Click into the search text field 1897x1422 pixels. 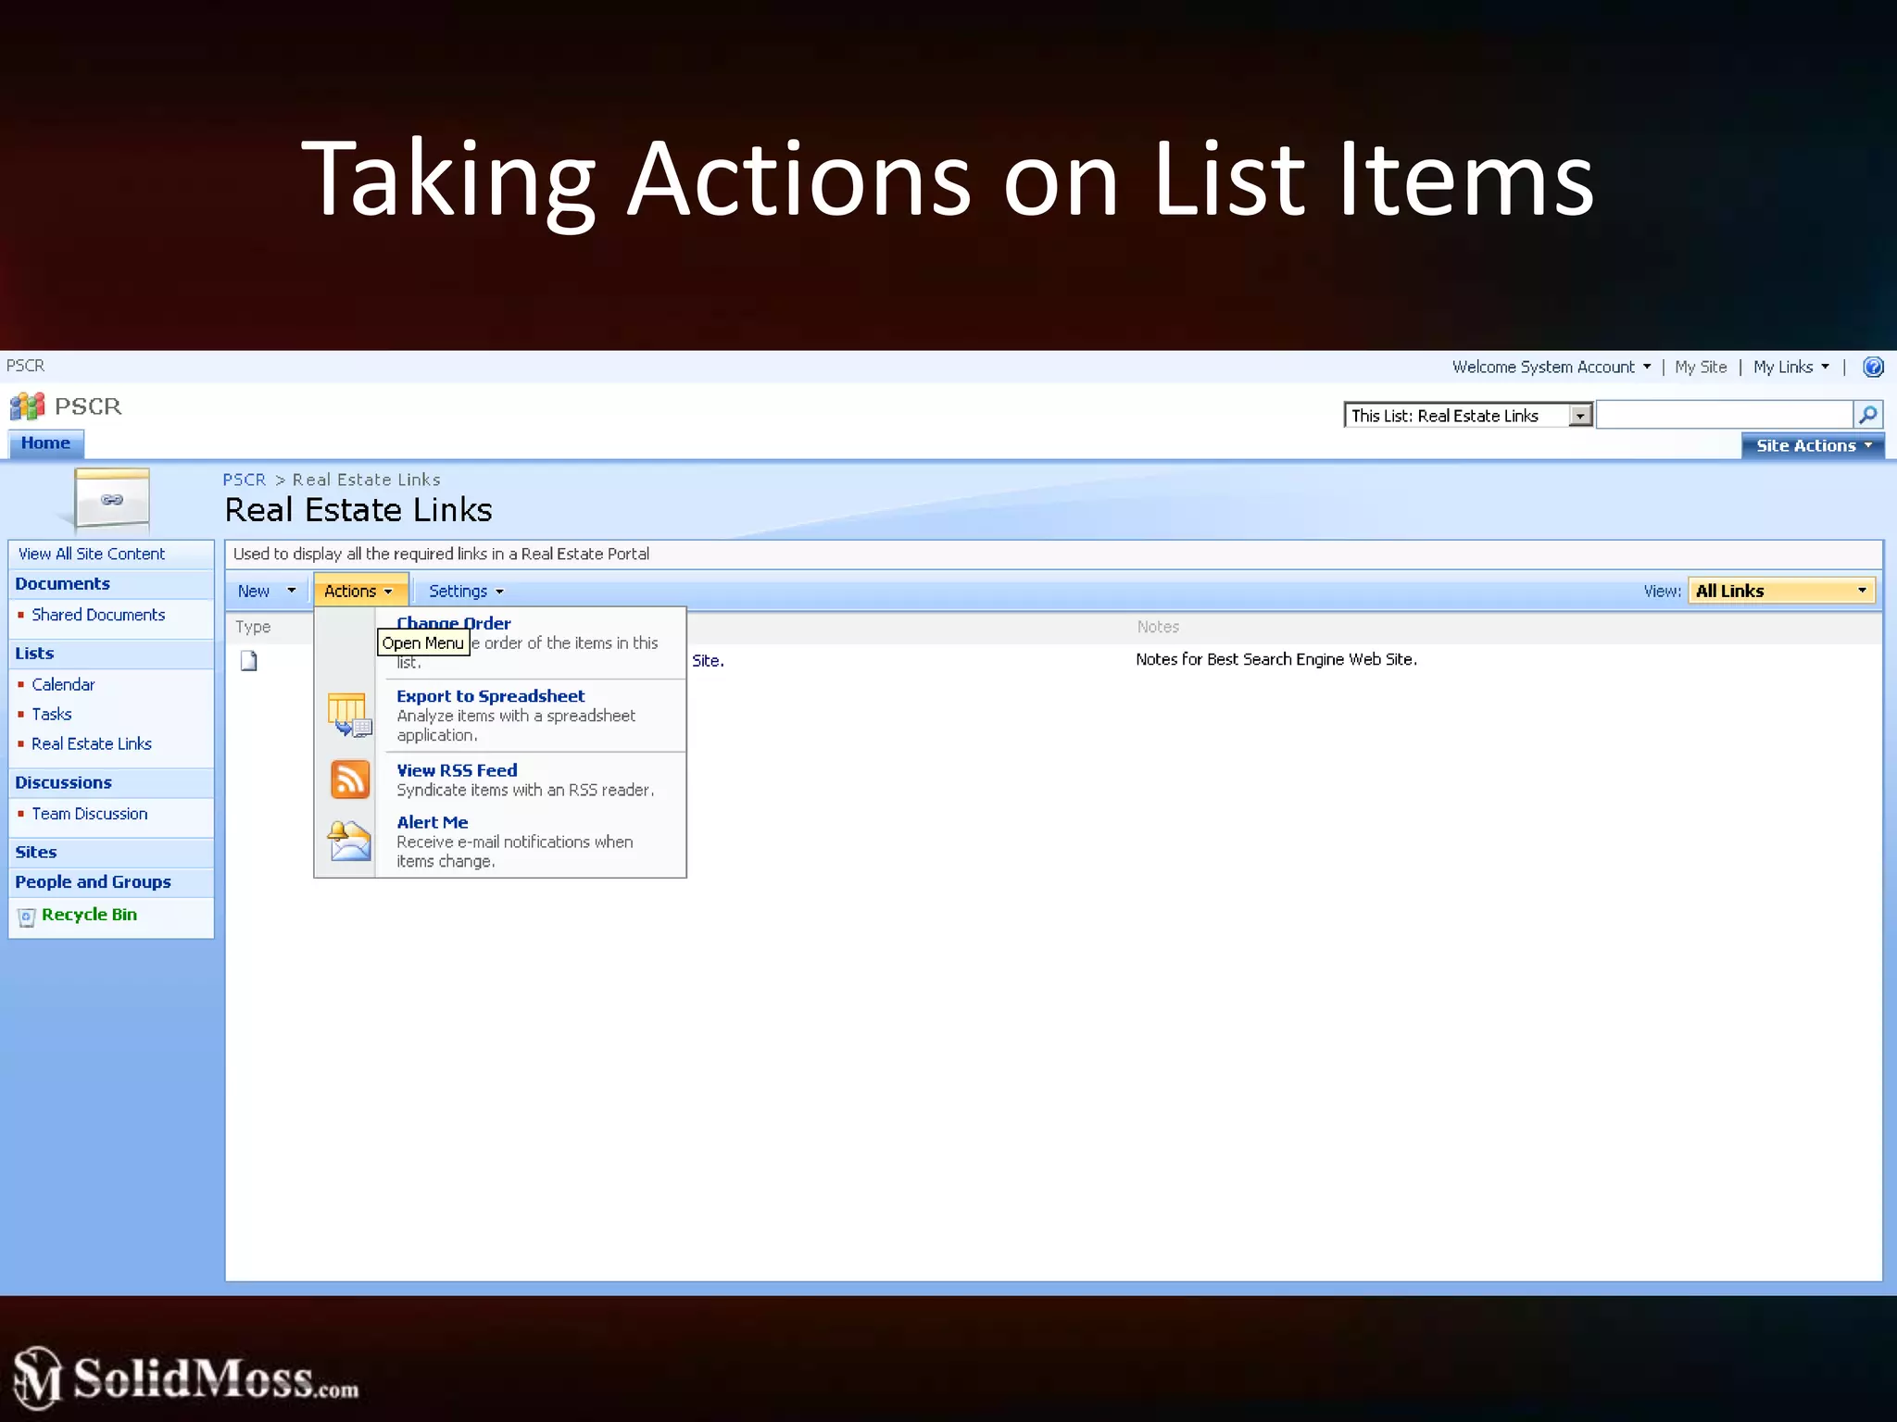coord(1723,414)
